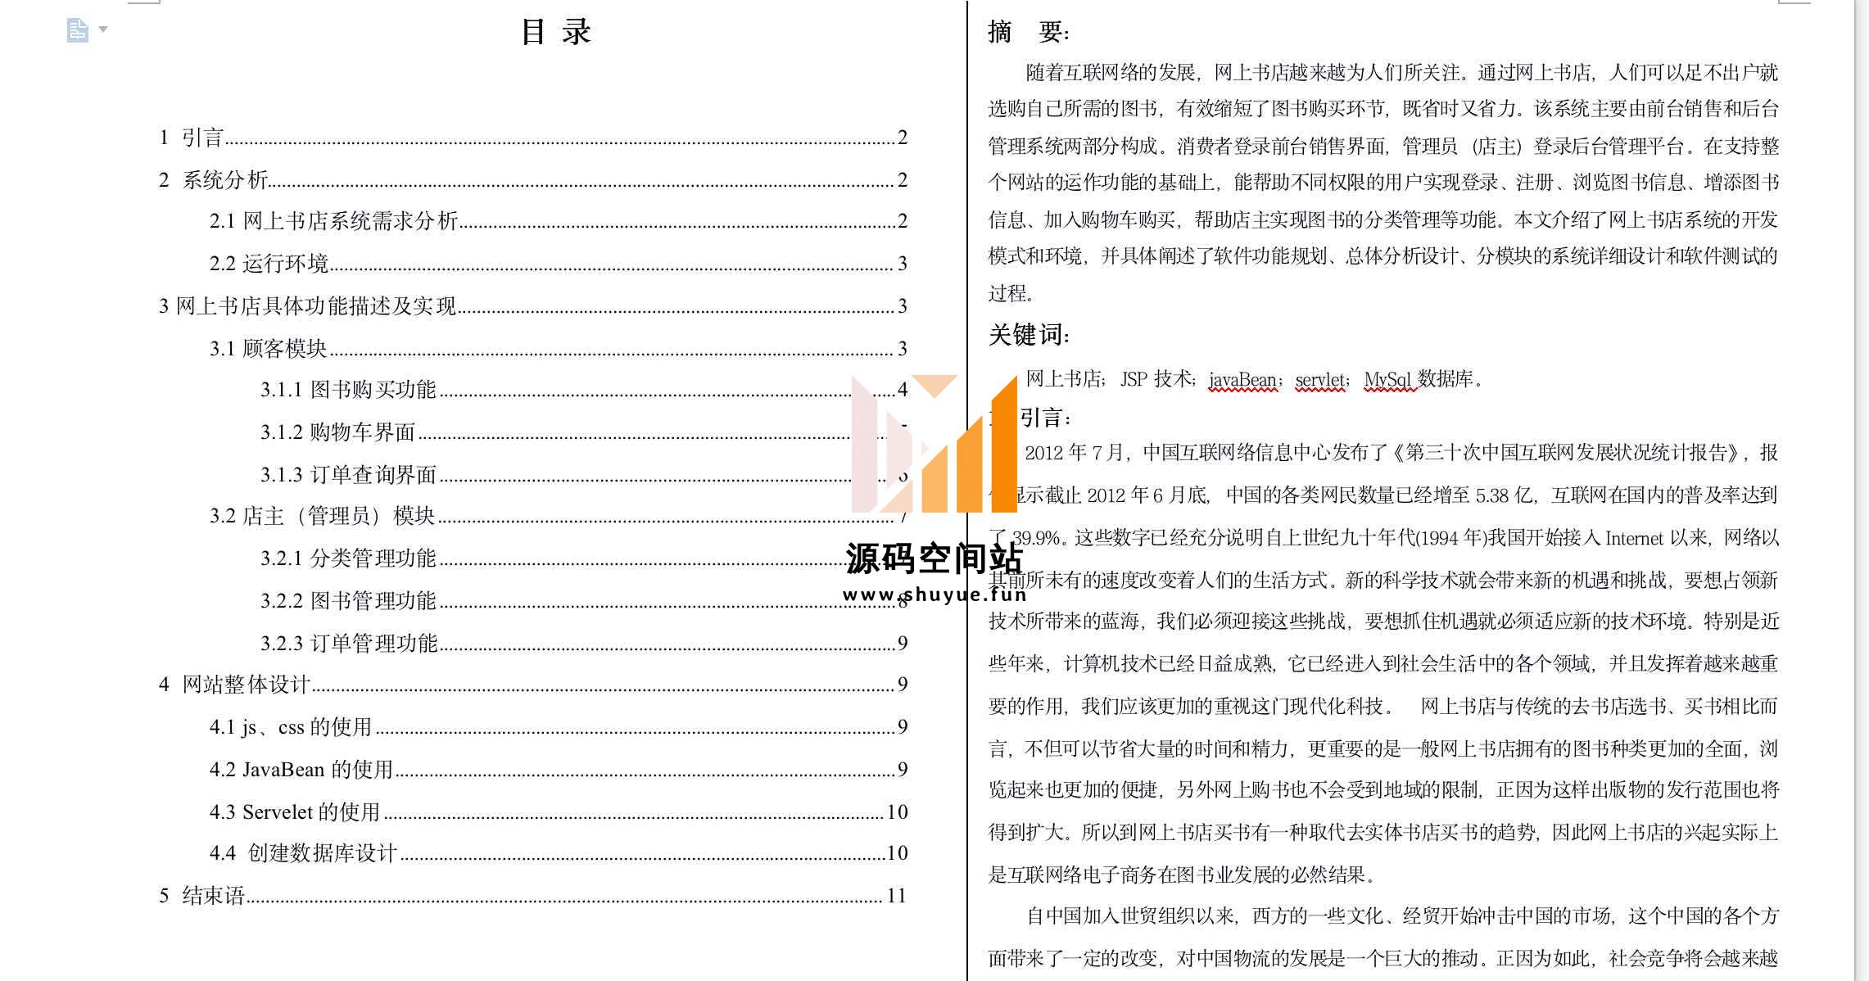Click the vertical scrollbar on right edge

tap(1861, 491)
